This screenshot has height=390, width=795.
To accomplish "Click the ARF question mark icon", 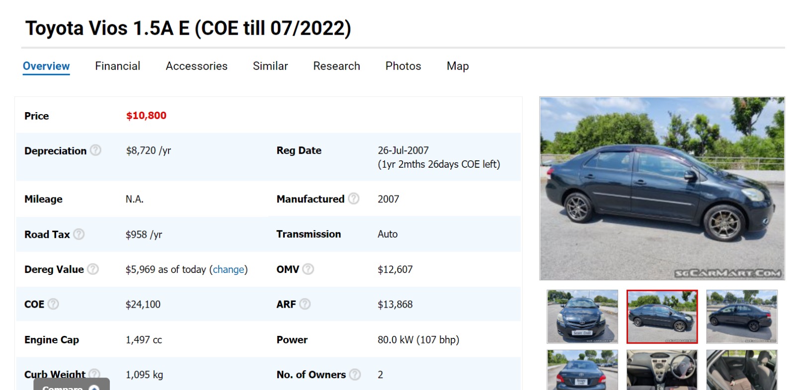I will click(x=305, y=304).
